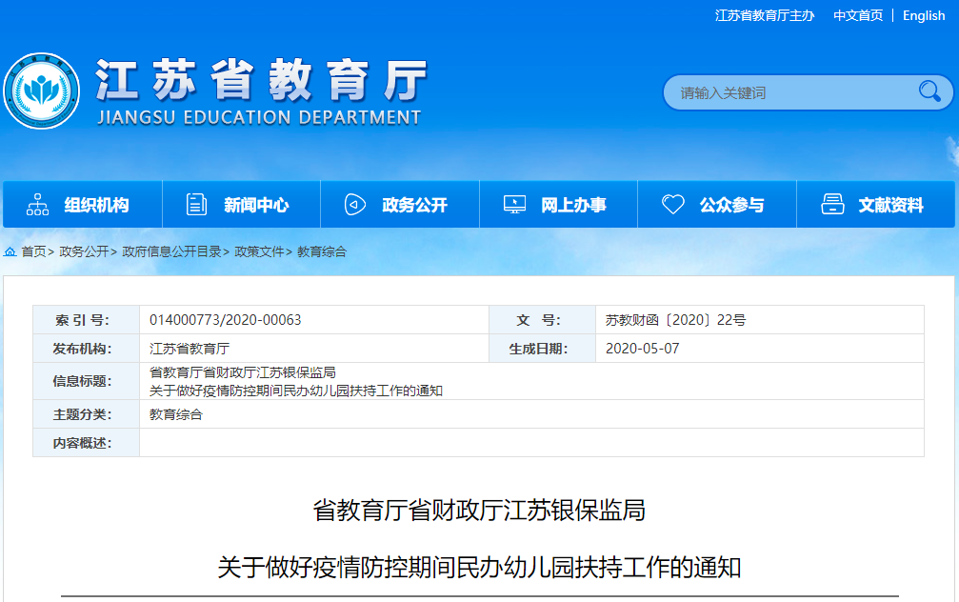This screenshot has width=959, height=602.
Task: Go to 中文首页 link
Action: tap(858, 15)
